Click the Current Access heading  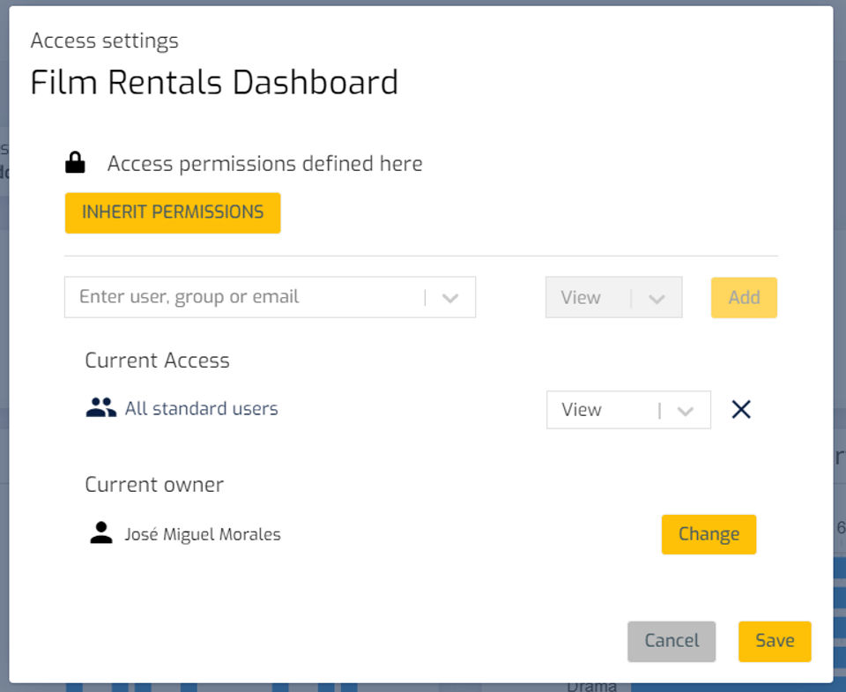(x=157, y=361)
